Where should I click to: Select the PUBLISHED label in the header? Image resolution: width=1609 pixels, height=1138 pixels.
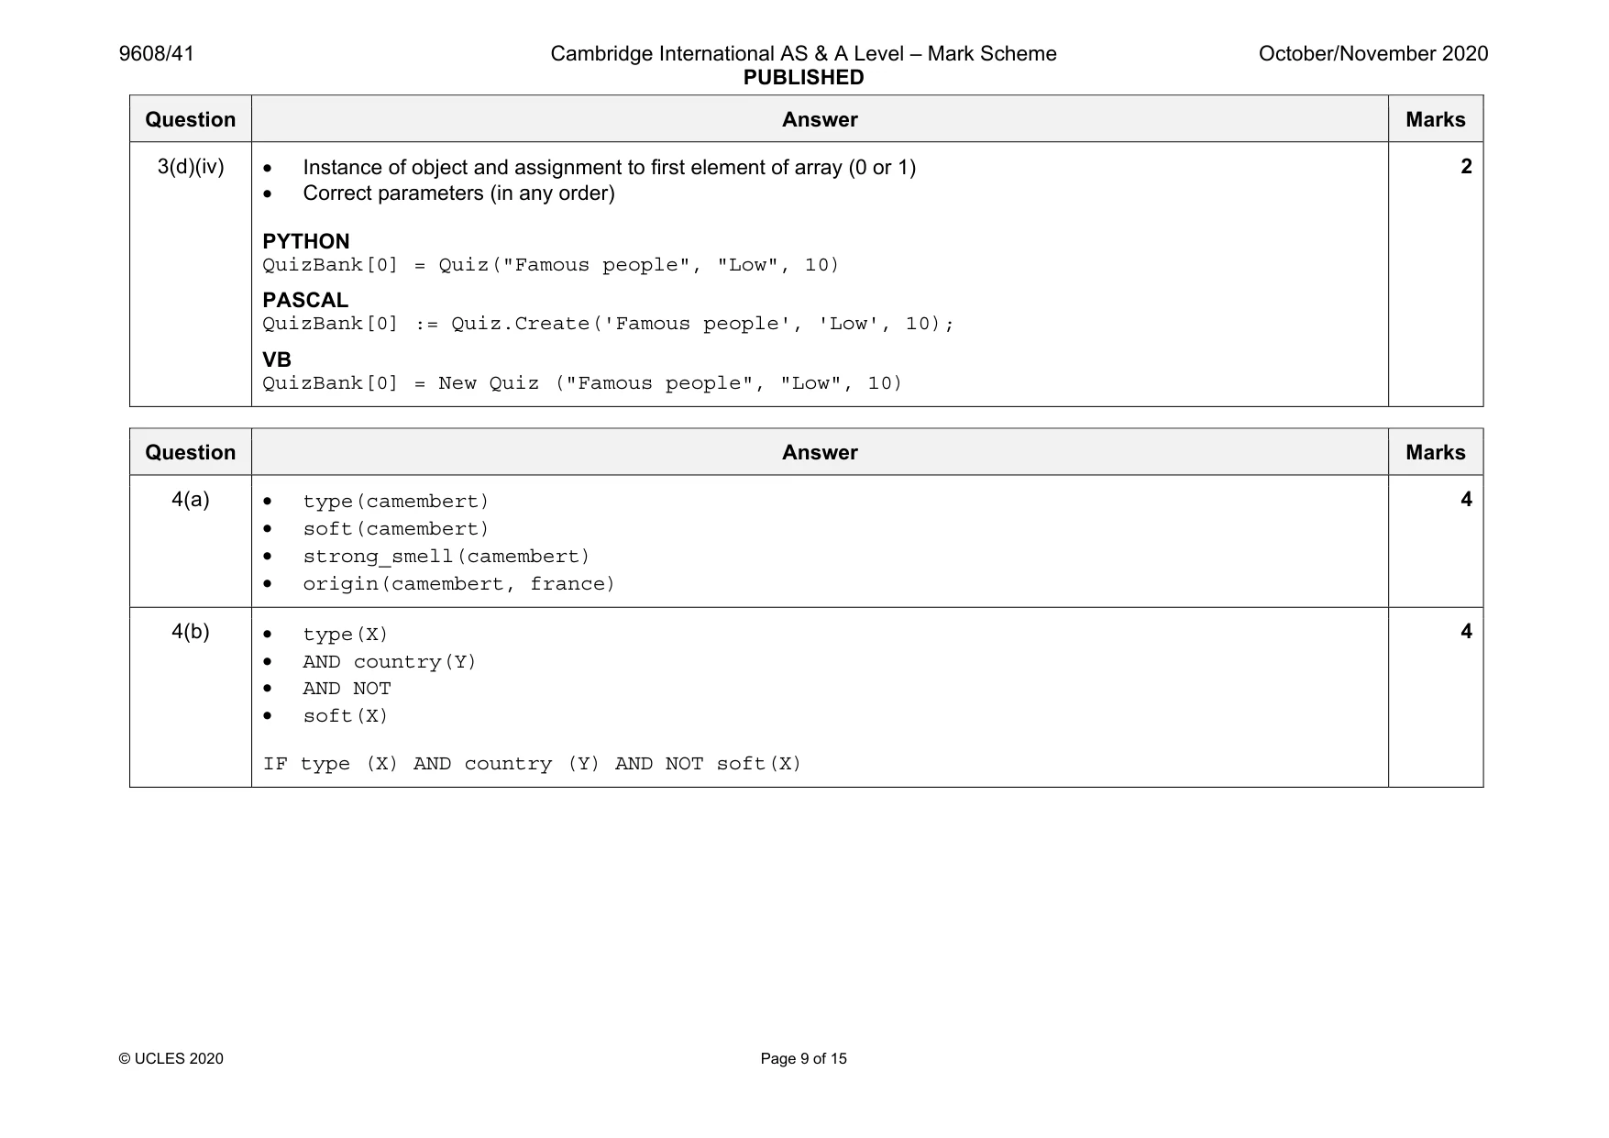click(x=803, y=78)
